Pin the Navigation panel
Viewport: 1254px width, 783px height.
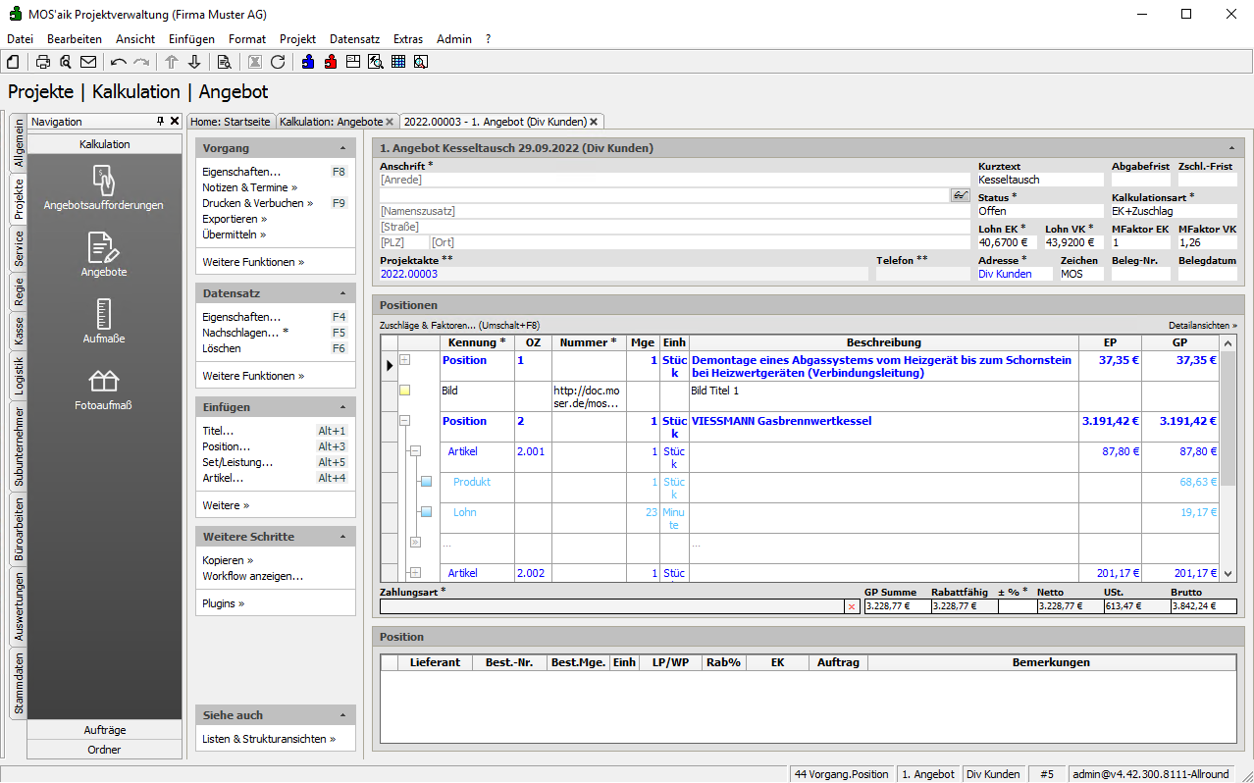click(161, 122)
